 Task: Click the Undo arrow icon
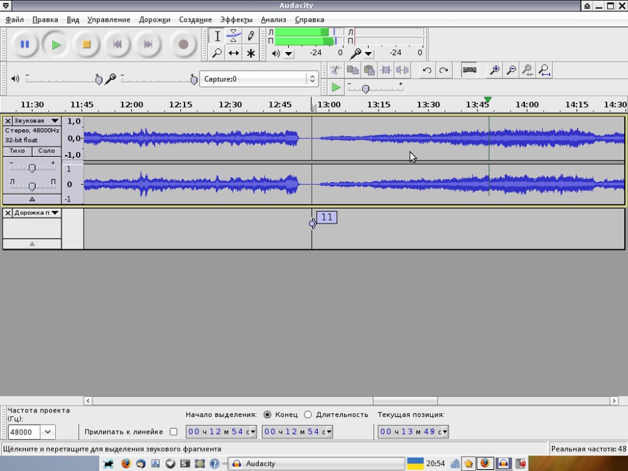(427, 70)
